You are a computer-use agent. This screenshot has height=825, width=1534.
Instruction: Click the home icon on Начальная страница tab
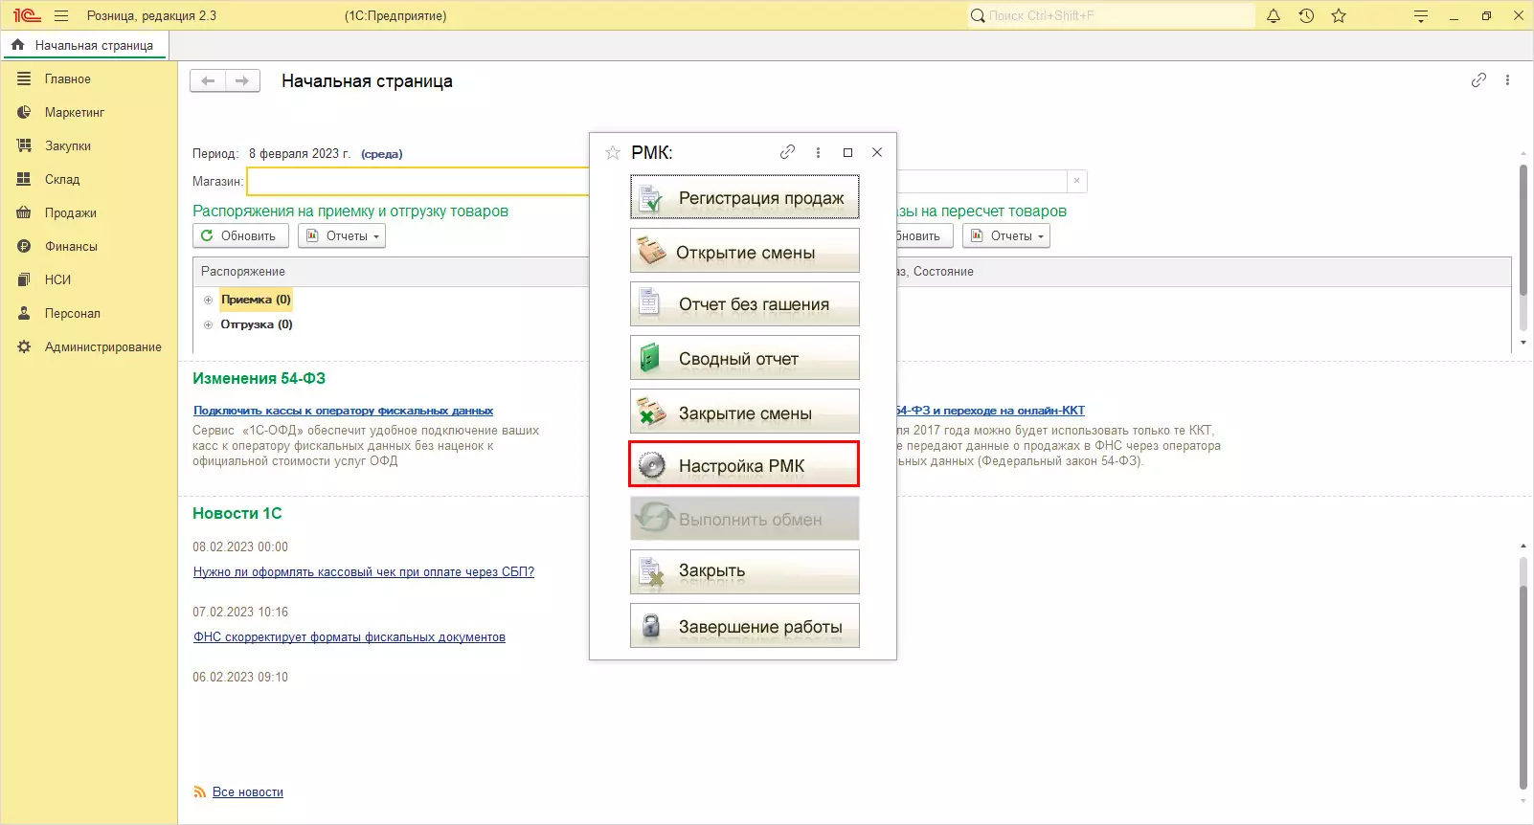(17, 45)
